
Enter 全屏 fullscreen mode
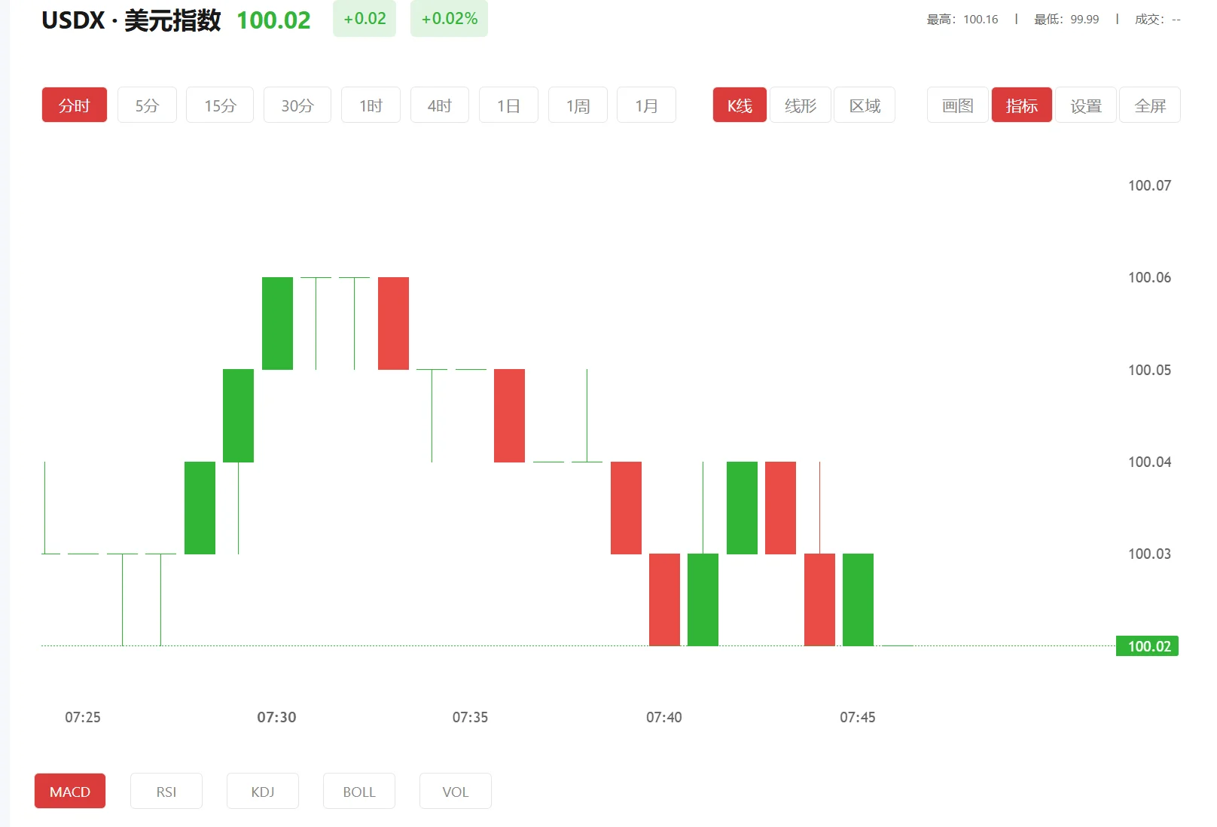pyautogui.click(x=1149, y=105)
